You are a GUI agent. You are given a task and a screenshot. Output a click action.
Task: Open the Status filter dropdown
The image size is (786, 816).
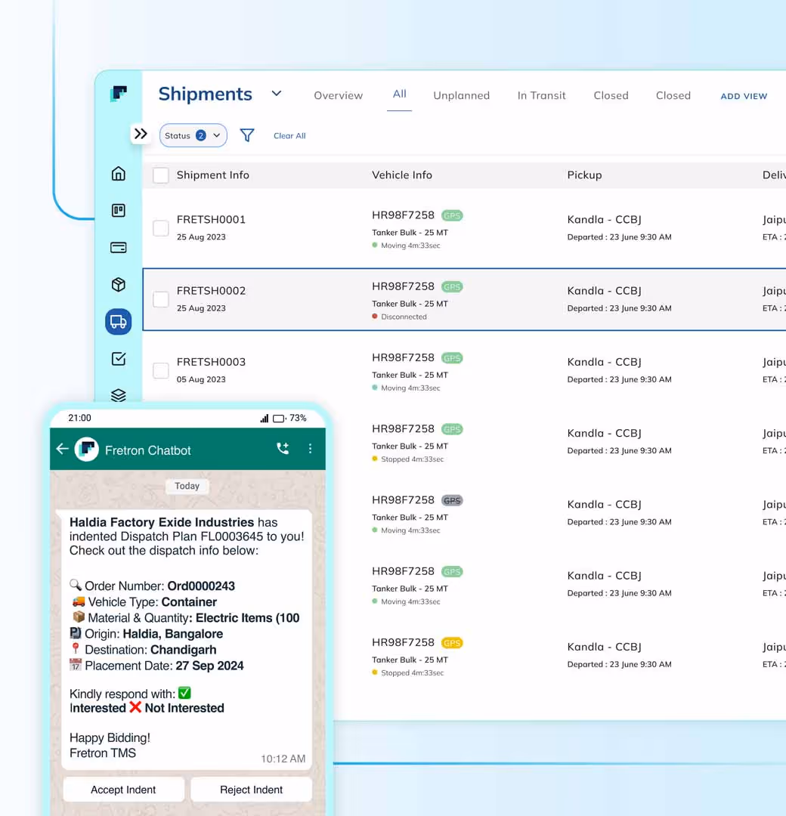click(193, 135)
